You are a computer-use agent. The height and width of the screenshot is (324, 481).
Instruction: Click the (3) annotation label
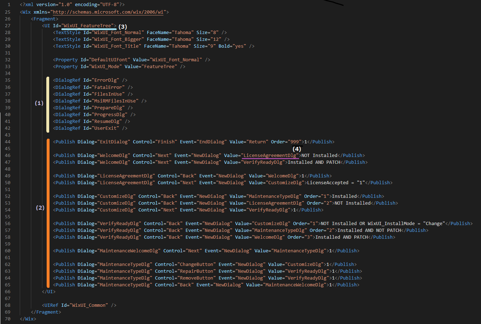click(122, 27)
